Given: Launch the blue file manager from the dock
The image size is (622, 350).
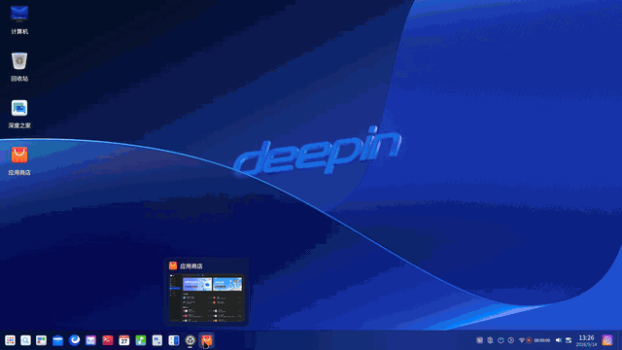Looking at the screenshot, I should tap(58, 340).
